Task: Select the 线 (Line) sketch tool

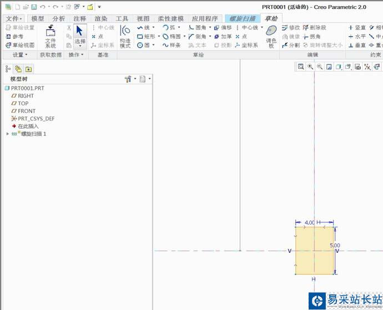Action: tap(143, 28)
